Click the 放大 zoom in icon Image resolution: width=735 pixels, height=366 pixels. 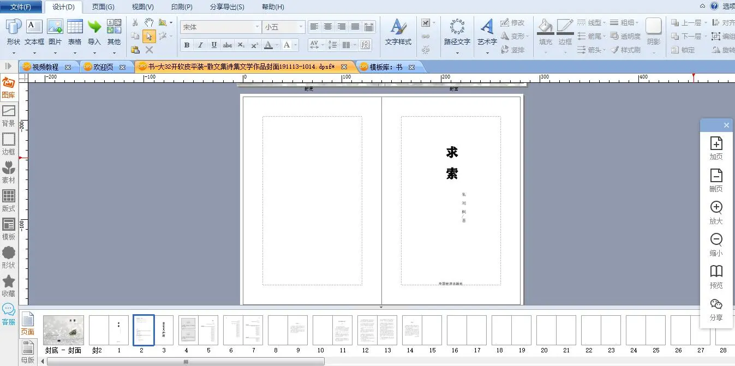coord(716,213)
